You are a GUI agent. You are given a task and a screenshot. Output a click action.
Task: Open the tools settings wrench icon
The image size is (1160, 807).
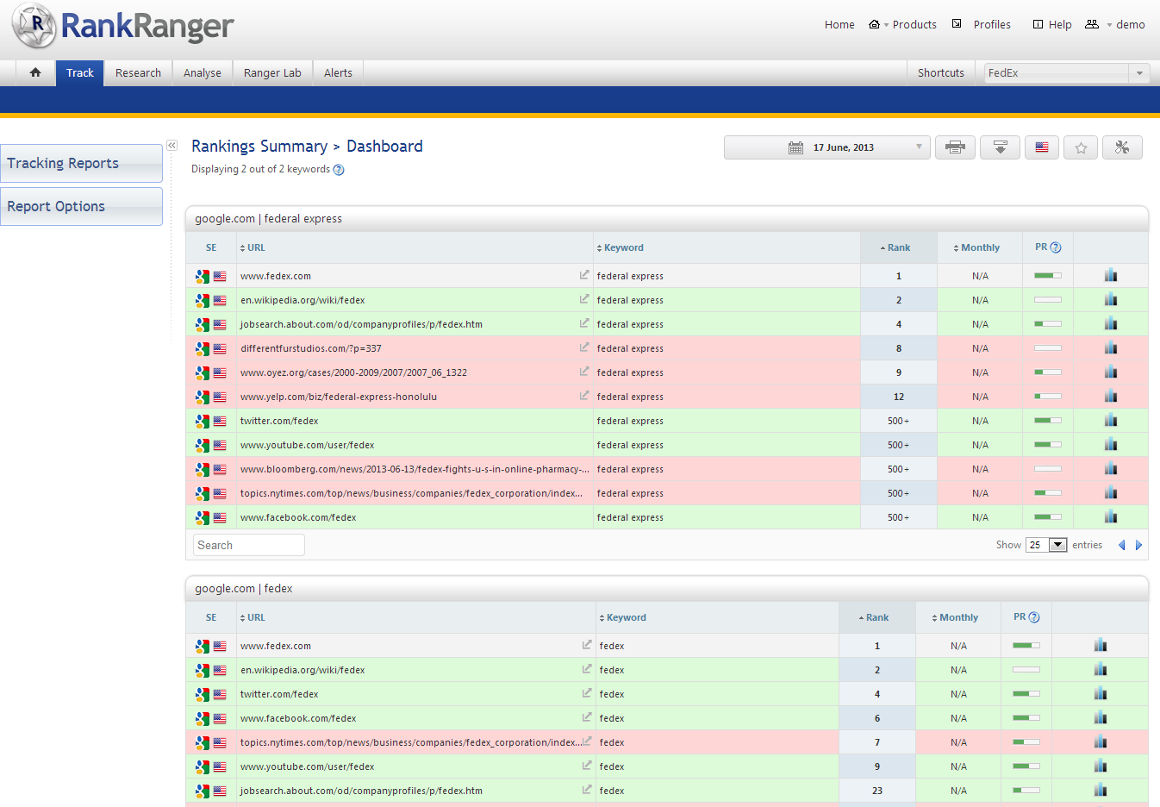(1121, 147)
